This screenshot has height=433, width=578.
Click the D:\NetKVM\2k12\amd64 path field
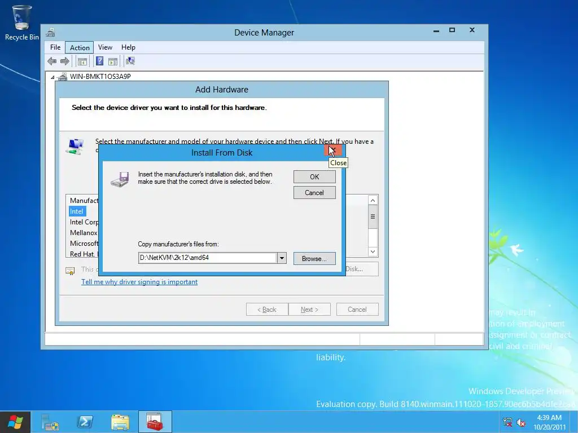[208, 258]
